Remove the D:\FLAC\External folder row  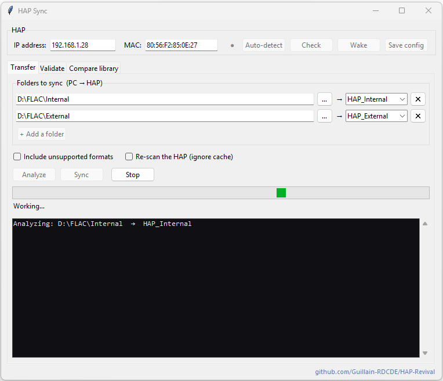click(x=418, y=116)
